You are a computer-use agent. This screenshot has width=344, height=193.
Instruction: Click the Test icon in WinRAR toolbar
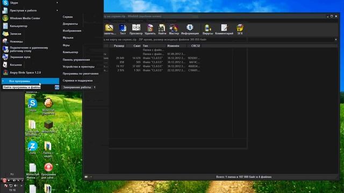(x=123, y=29)
